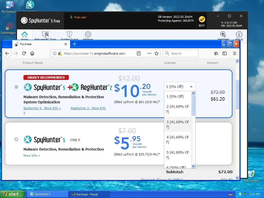This screenshot has height=198, width=264.
Task: Click the tray keyboard icon
Action: (x=230, y=194)
